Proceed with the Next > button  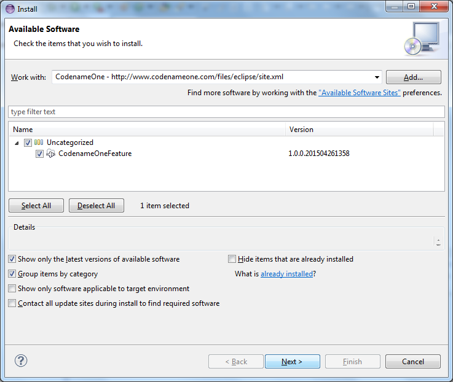coord(293,362)
